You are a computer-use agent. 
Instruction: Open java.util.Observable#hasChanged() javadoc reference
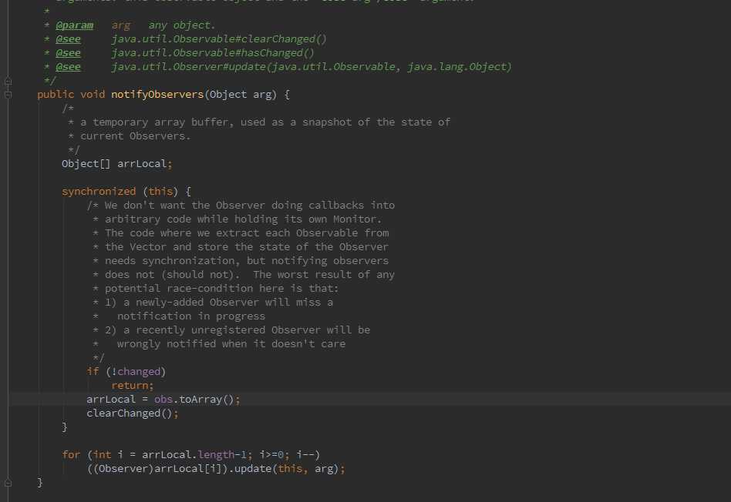point(213,53)
